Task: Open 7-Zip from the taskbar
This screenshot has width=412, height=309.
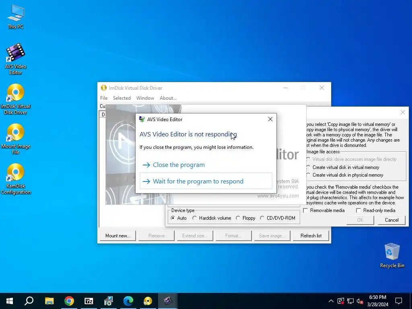Action: point(89,301)
